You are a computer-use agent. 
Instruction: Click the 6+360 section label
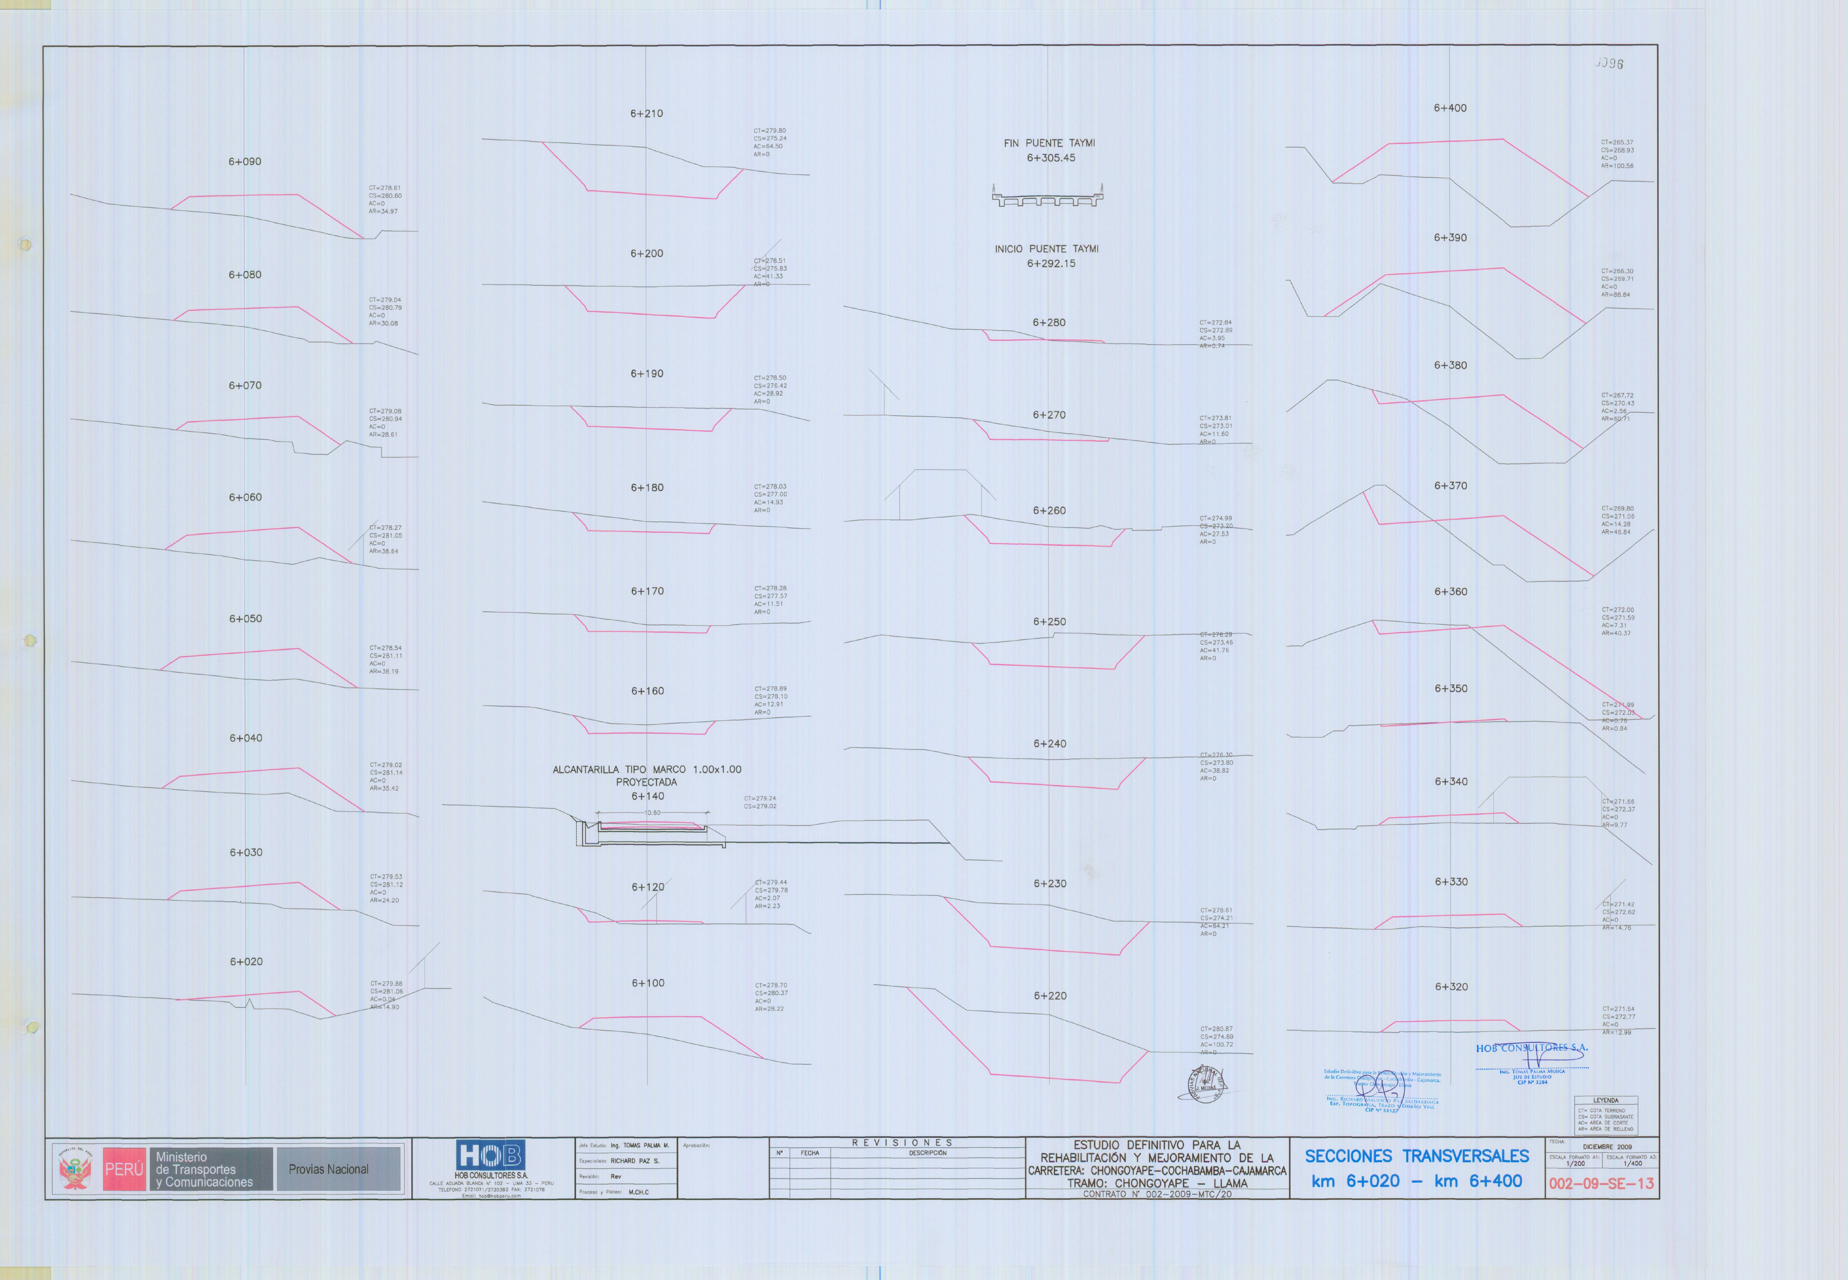tap(1451, 592)
